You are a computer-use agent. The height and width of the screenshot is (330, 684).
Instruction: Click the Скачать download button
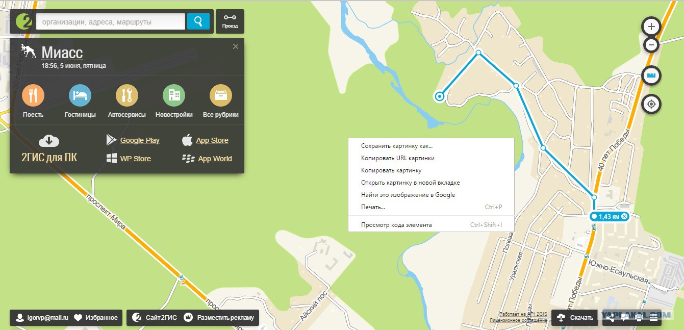[575, 318]
